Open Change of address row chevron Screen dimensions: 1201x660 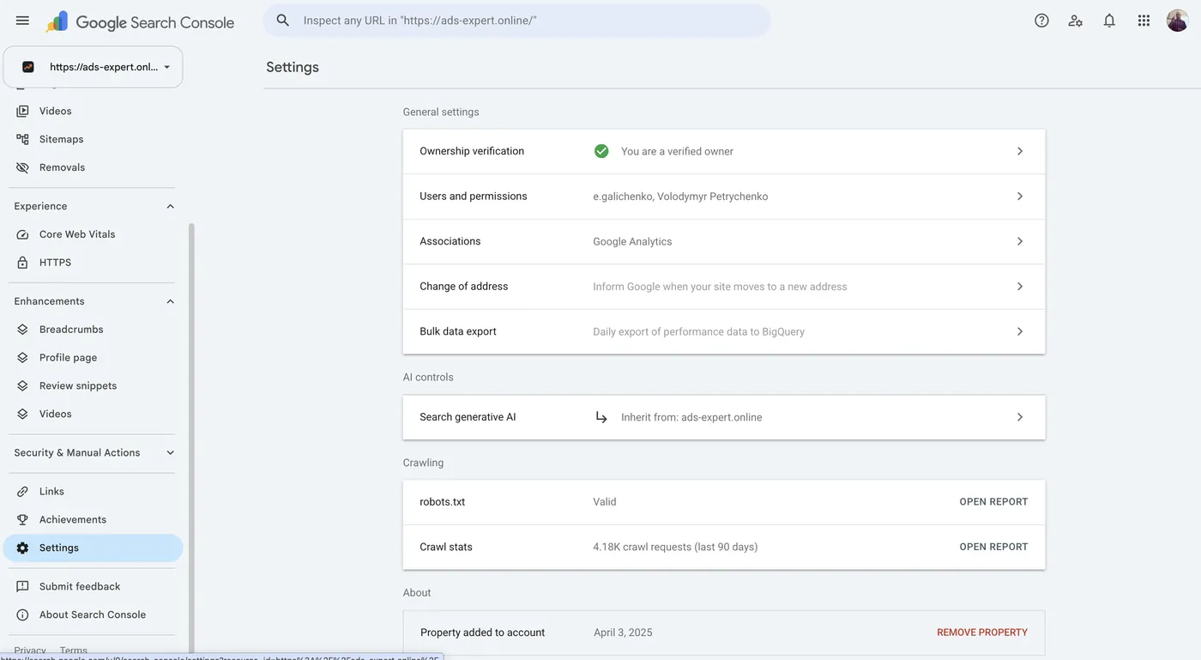(x=1019, y=287)
